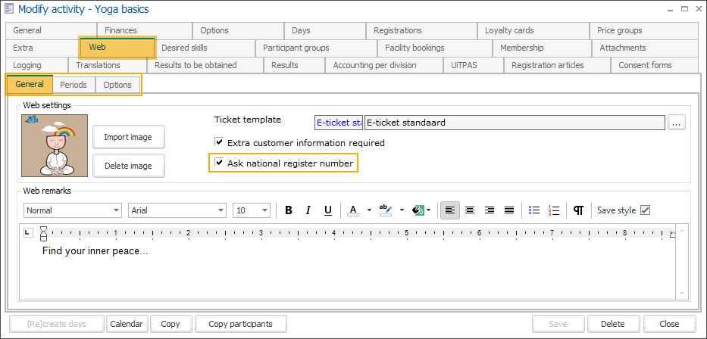
Task: Justify the web remarks paragraph
Action: [509, 210]
